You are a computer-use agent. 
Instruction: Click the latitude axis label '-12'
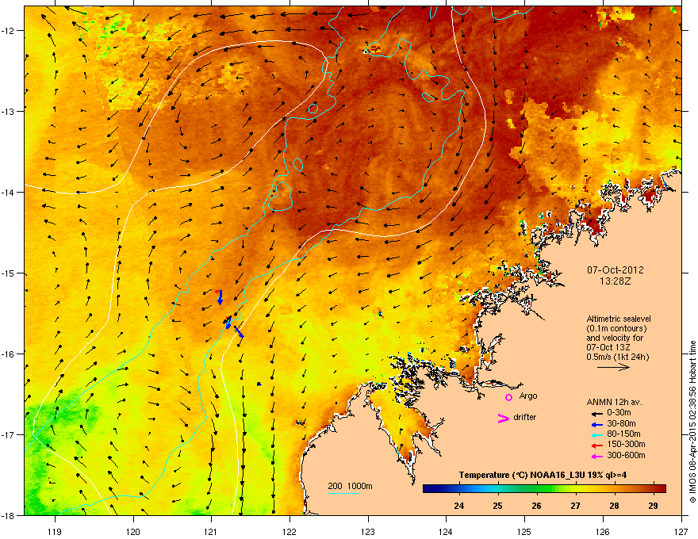point(8,30)
